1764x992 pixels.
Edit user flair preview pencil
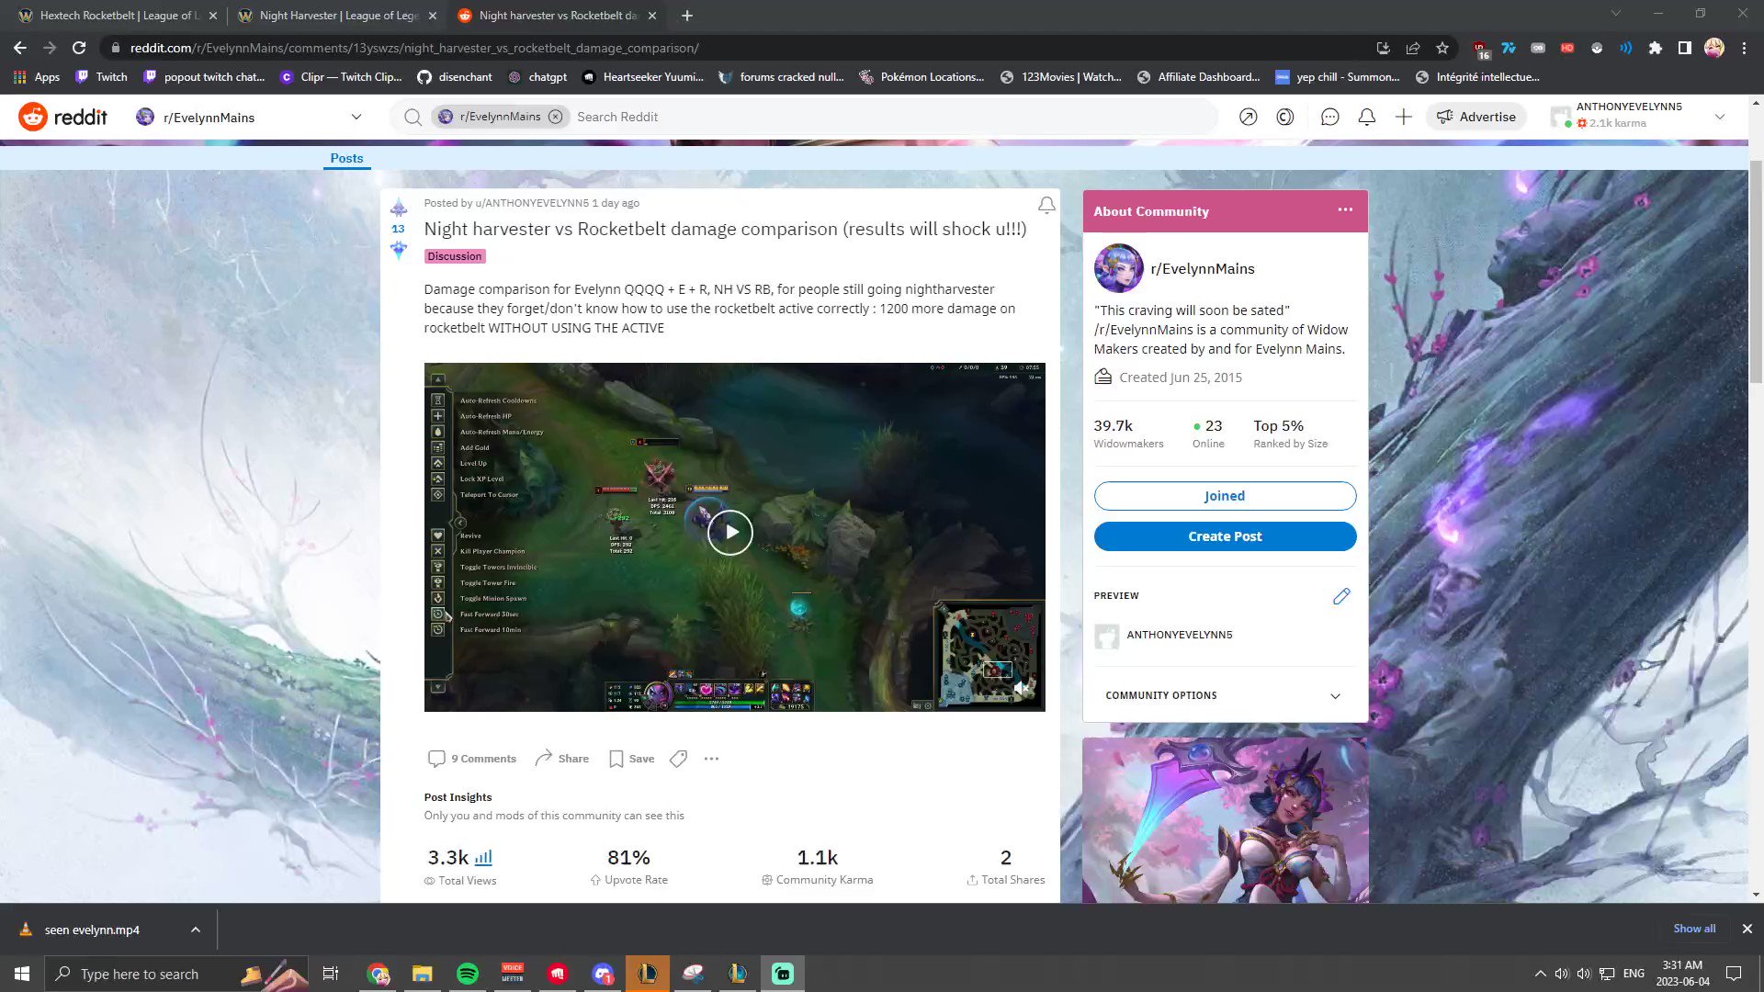1341,596
